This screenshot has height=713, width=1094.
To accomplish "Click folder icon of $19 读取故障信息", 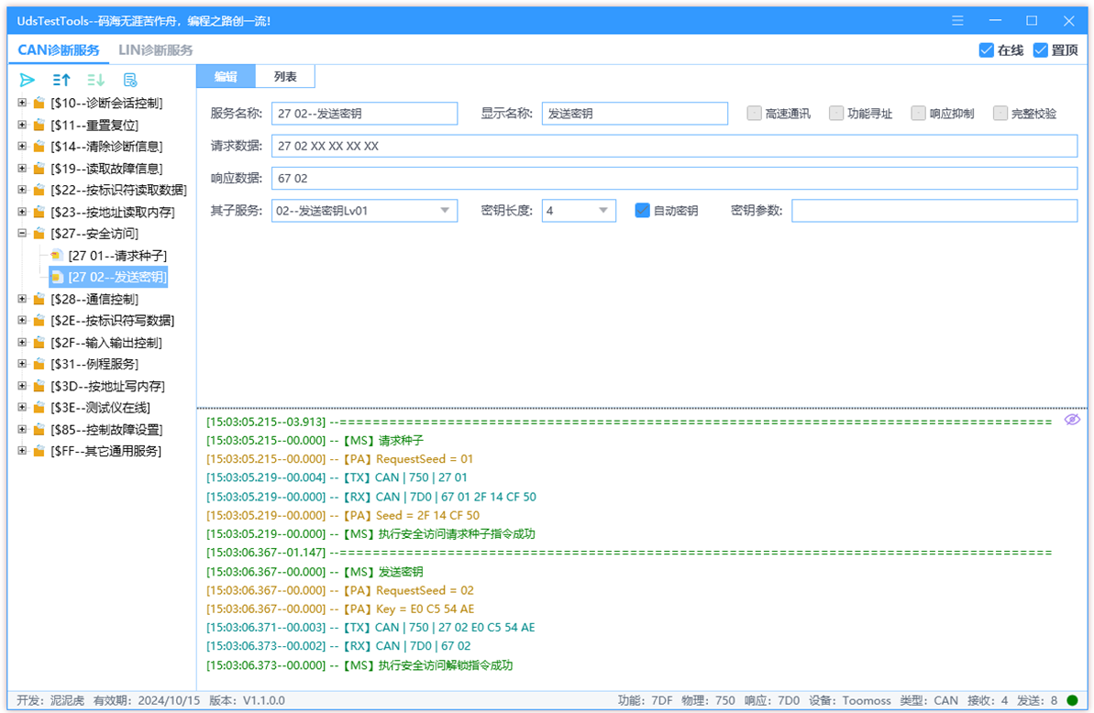I will (39, 169).
